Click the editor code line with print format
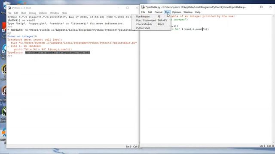The height and width of the screenshot is (154, 275). (x=190, y=29)
